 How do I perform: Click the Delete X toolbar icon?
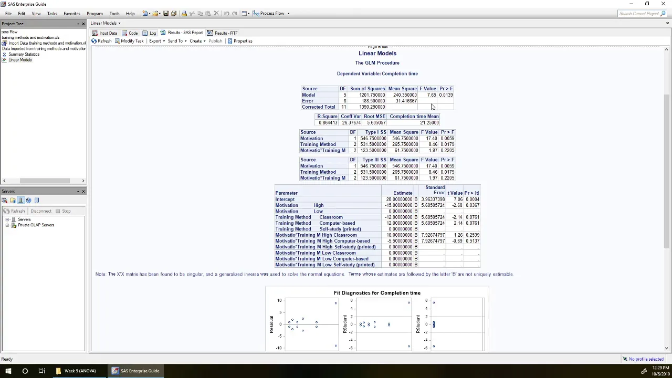coord(216,13)
